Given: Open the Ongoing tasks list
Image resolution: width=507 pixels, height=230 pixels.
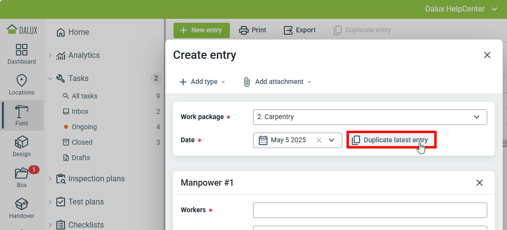Looking at the screenshot, I should tap(84, 127).
